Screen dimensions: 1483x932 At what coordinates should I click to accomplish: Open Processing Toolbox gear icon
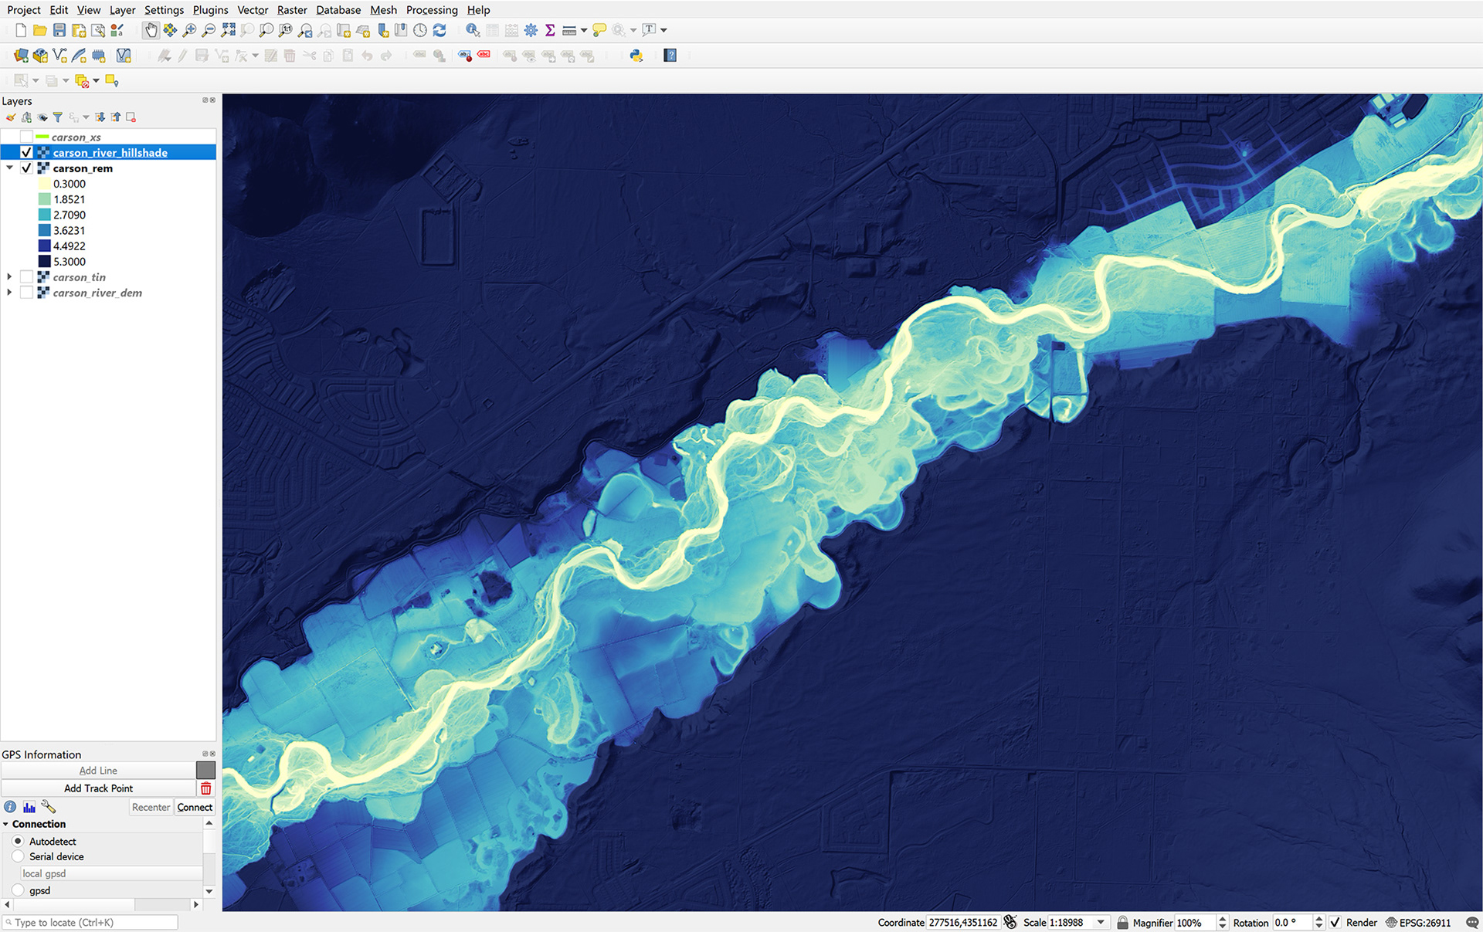pyautogui.click(x=531, y=30)
